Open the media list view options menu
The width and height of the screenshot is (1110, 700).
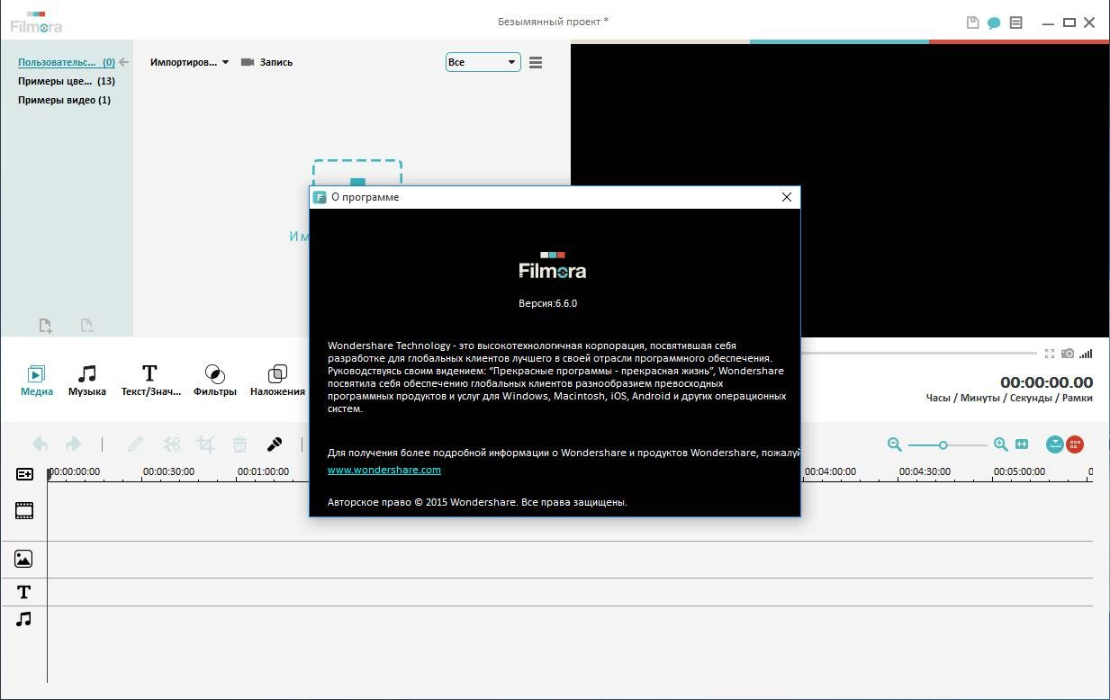[536, 63]
